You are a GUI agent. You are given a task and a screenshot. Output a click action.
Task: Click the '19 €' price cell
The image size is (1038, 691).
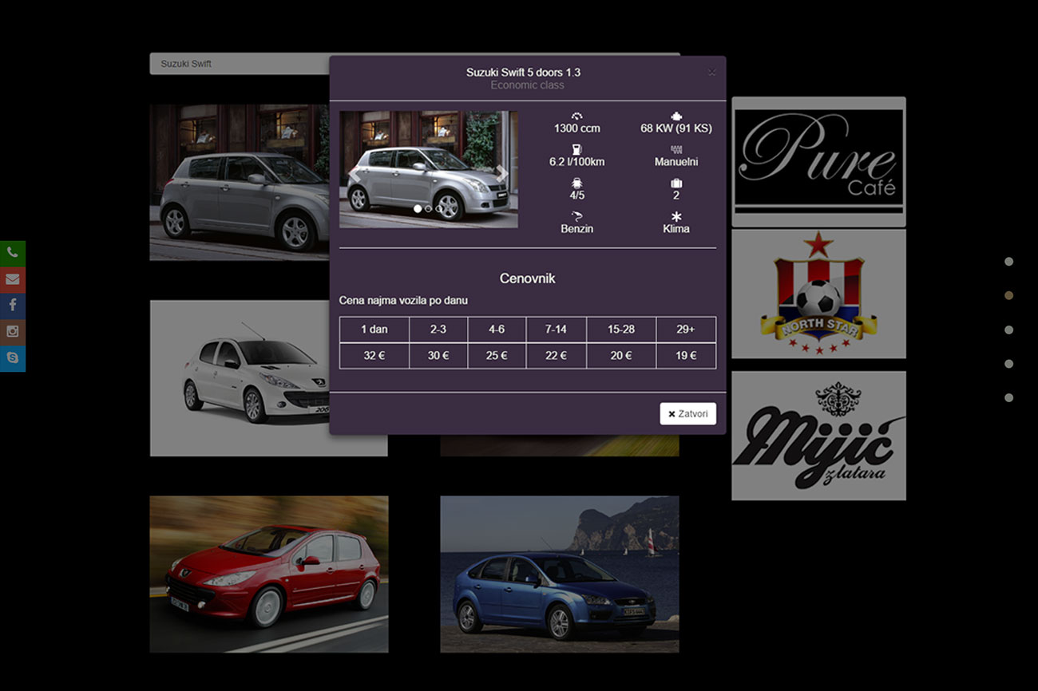pyautogui.click(x=686, y=355)
